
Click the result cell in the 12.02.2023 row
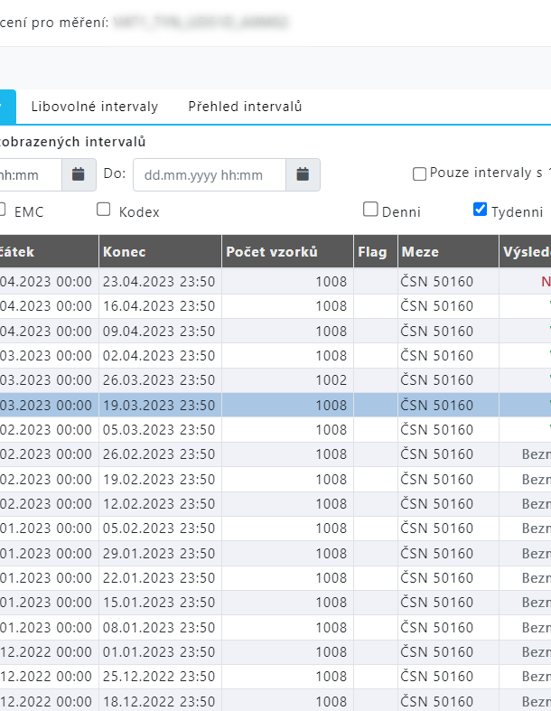pos(525,504)
